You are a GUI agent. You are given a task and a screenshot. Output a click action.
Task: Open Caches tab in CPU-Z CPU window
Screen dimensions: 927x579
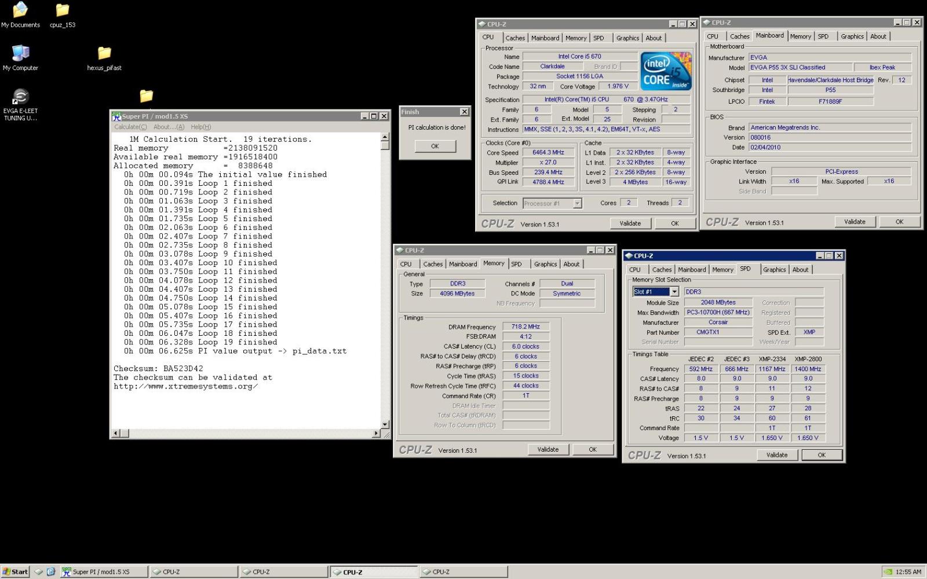click(515, 38)
